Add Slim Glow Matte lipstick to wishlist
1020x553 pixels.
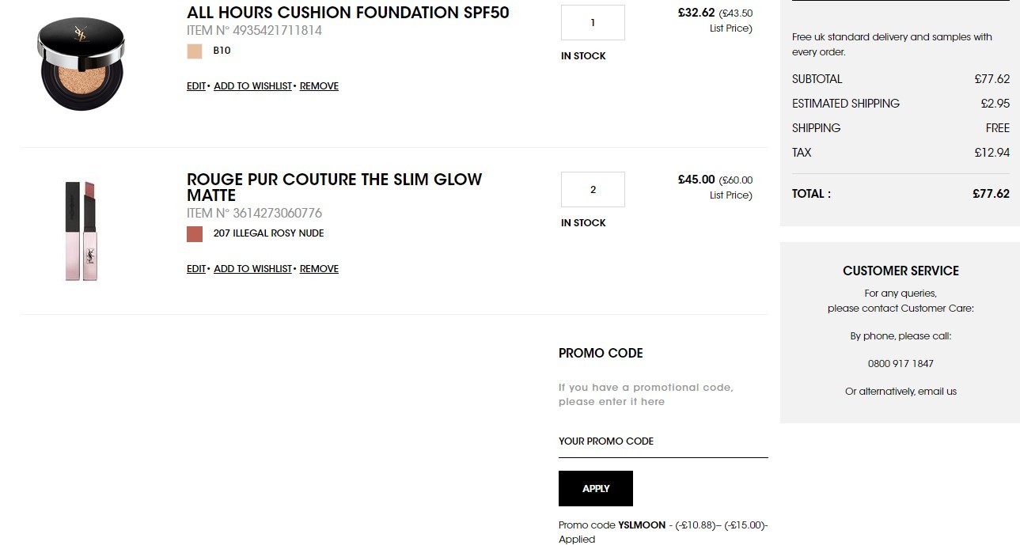[253, 269]
